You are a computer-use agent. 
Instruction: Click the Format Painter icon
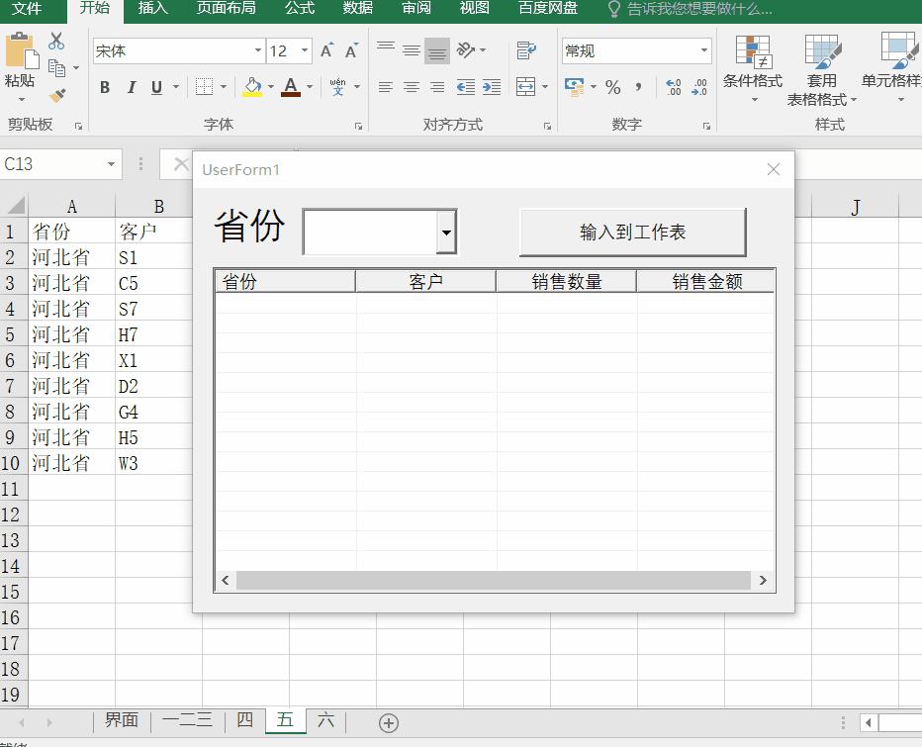pos(56,95)
